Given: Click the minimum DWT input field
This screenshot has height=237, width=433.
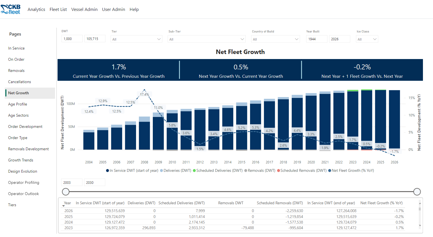Looking at the screenshot, I should (72, 39).
